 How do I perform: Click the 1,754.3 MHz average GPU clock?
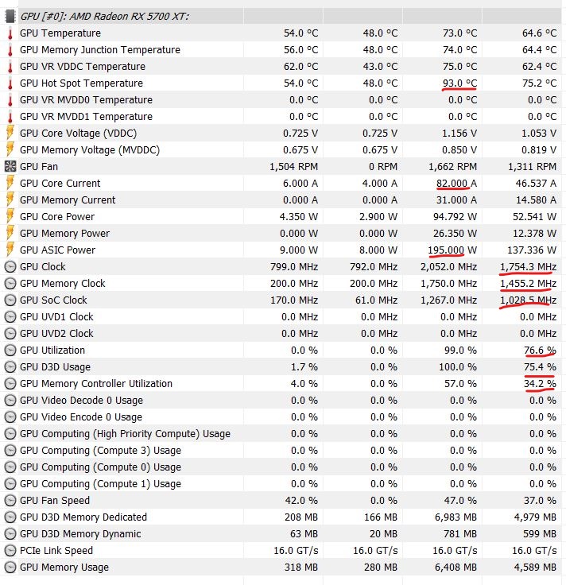tap(529, 267)
